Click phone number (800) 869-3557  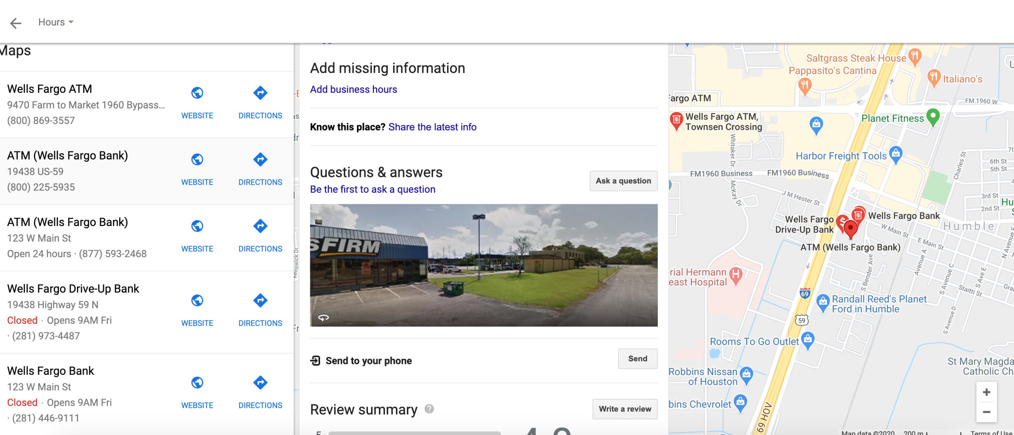41,120
